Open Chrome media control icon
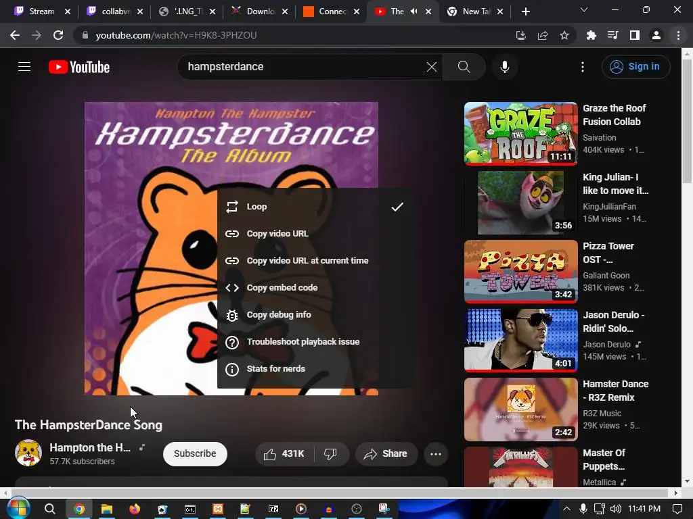Screen dimensions: 693x519 613,35
